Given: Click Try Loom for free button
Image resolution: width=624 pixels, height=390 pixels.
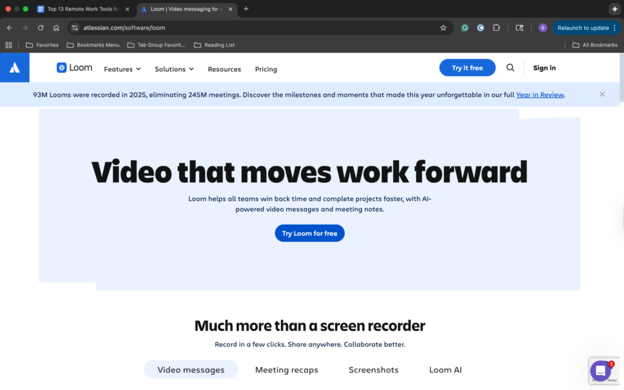Looking at the screenshot, I should point(310,233).
